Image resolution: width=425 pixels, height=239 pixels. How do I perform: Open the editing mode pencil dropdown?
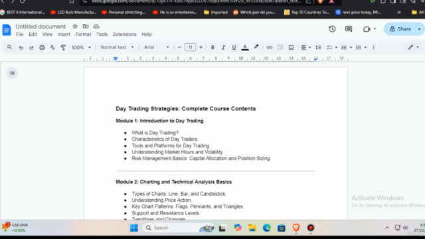(413, 47)
